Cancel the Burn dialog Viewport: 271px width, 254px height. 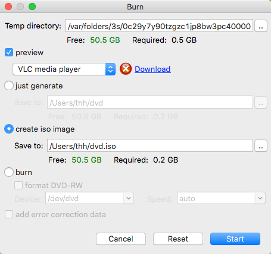pos(121,239)
